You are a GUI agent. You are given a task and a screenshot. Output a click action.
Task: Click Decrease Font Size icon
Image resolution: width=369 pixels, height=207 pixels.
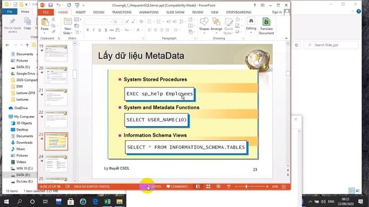pyautogui.click(x=133, y=22)
